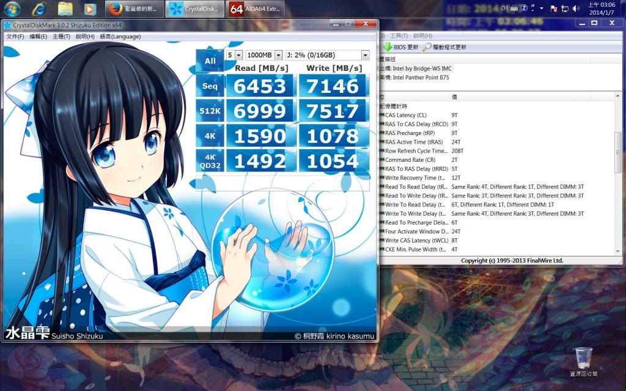
Task: Click Intel Panther Point B75 entry
Action: 414,78
